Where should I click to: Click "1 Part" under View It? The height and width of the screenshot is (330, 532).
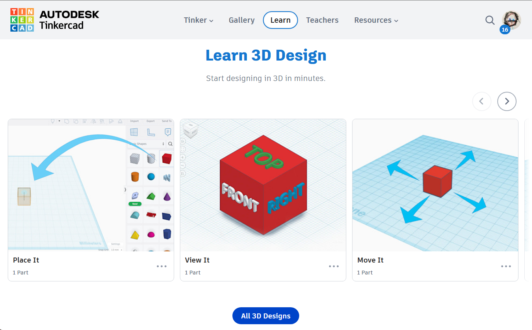coord(193,273)
